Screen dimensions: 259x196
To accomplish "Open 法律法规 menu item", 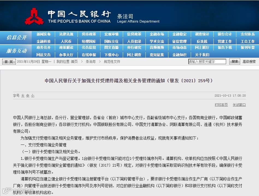I will [x=66, y=34].
